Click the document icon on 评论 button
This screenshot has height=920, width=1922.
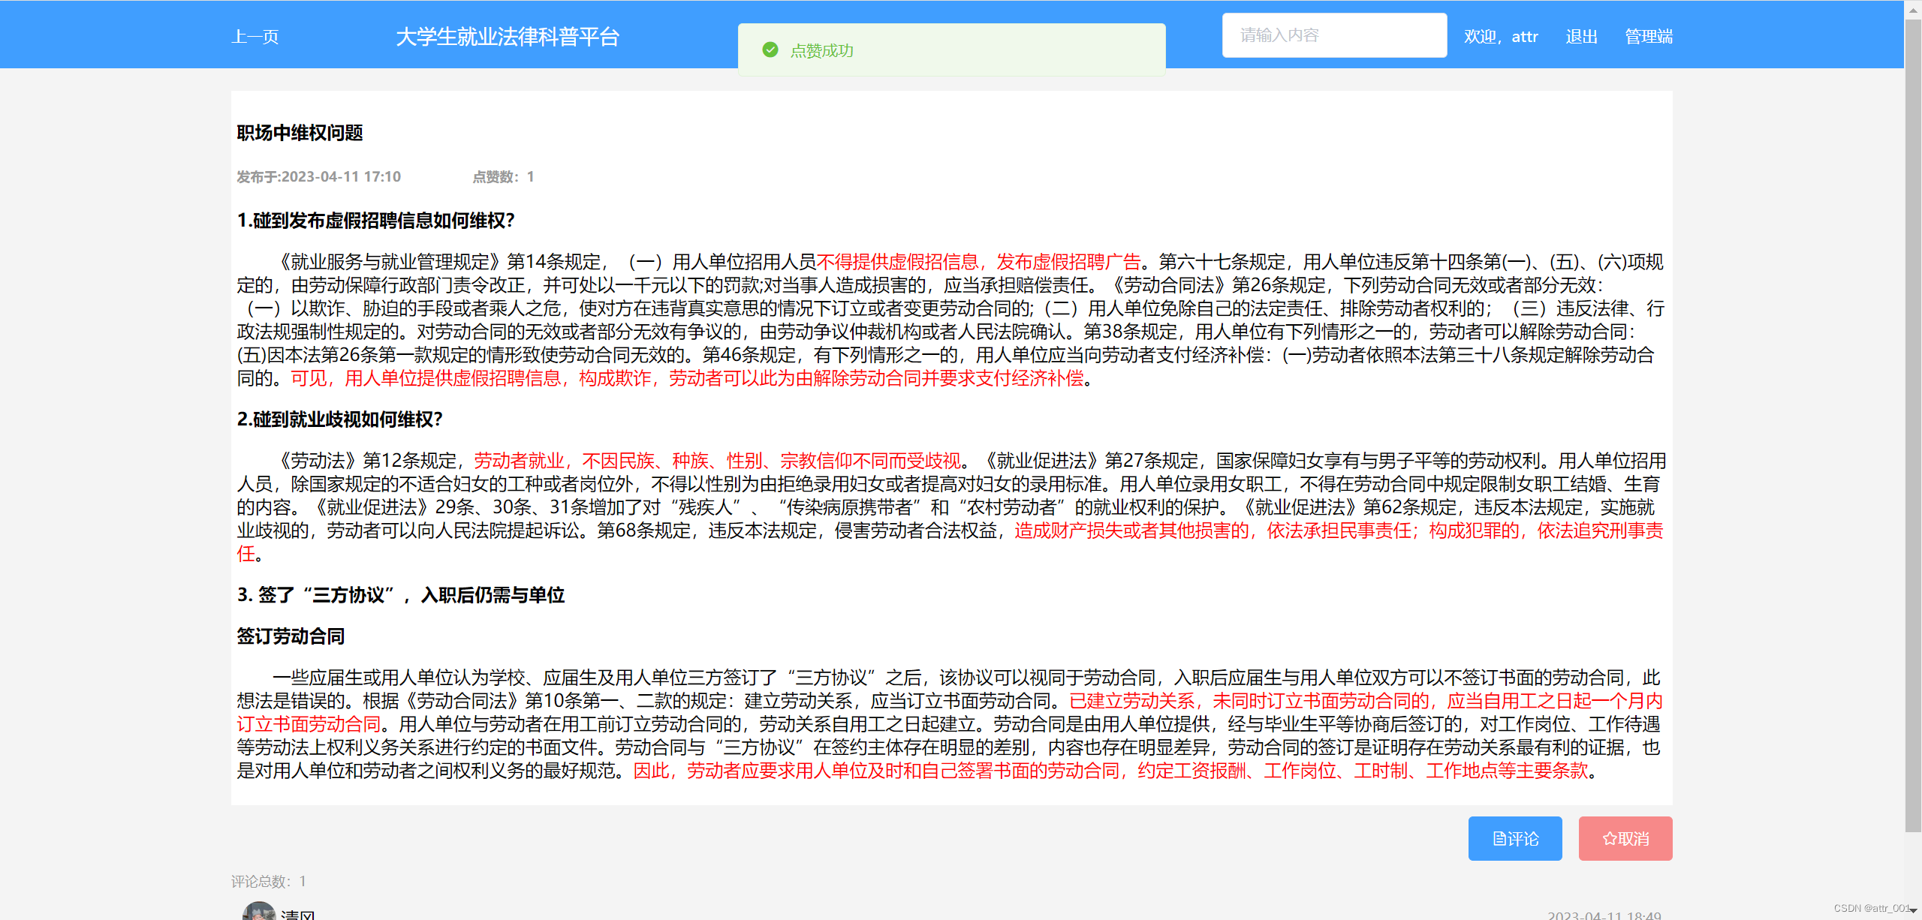pos(1499,839)
